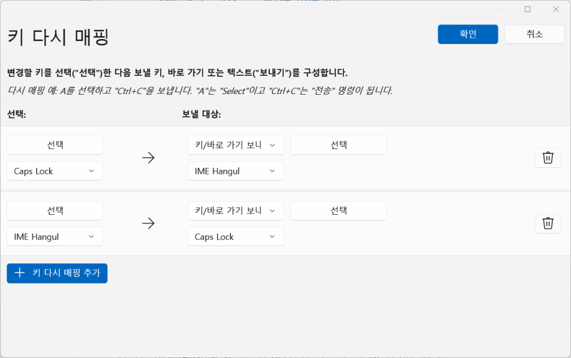Click the 키 다시 매핑 heading
The image size is (571, 358).
click(59, 37)
